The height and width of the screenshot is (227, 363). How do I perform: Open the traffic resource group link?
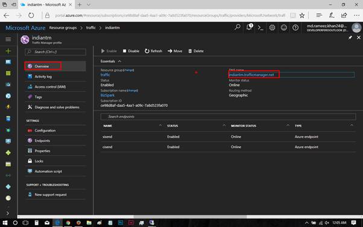(x=106, y=75)
